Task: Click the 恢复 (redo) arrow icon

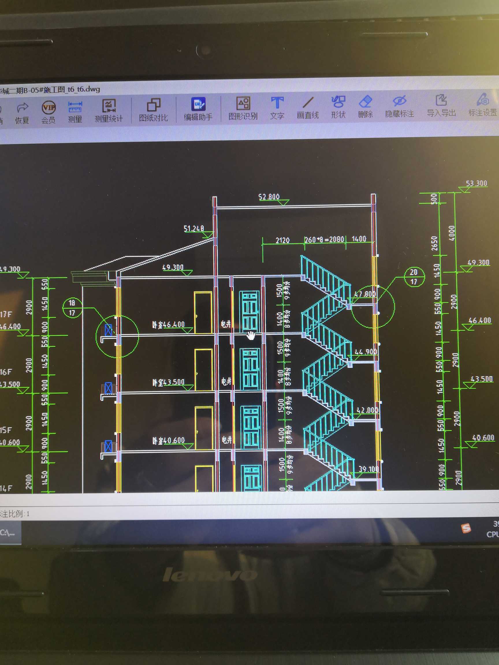Action: point(23,107)
